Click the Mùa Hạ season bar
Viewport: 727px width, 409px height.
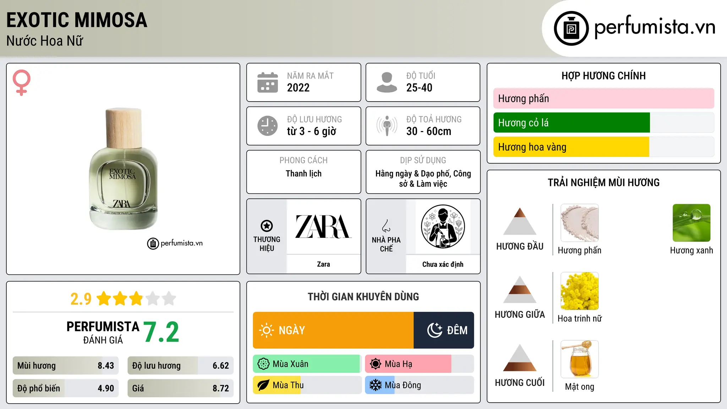click(x=420, y=364)
